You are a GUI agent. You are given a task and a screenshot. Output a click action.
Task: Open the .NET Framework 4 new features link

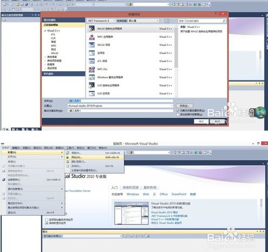click(x=169, y=216)
